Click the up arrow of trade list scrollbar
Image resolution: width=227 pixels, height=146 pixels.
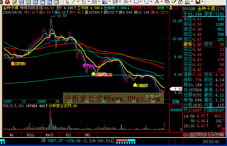point(224,120)
